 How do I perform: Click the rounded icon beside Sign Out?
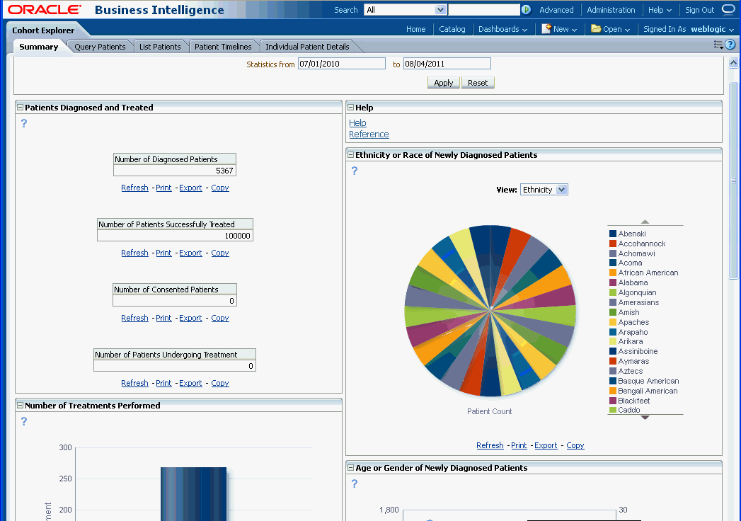728,9
